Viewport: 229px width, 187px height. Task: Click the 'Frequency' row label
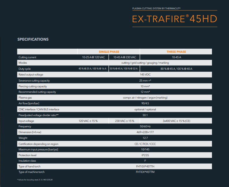pyautogui.click(x=25, y=126)
